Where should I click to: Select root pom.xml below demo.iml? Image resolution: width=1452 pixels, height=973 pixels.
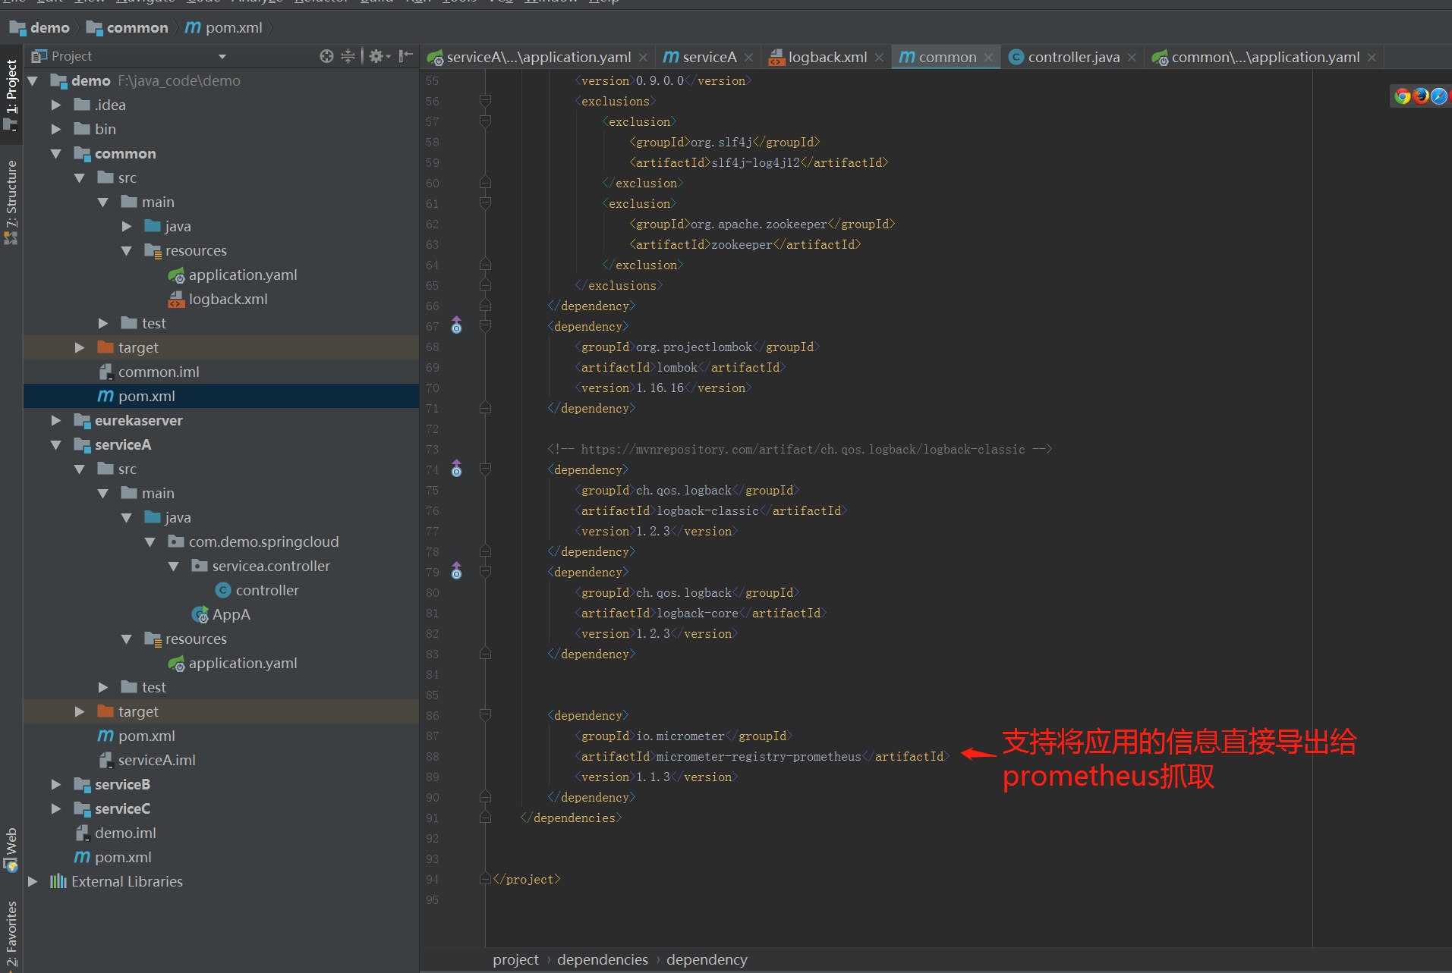coord(113,857)
